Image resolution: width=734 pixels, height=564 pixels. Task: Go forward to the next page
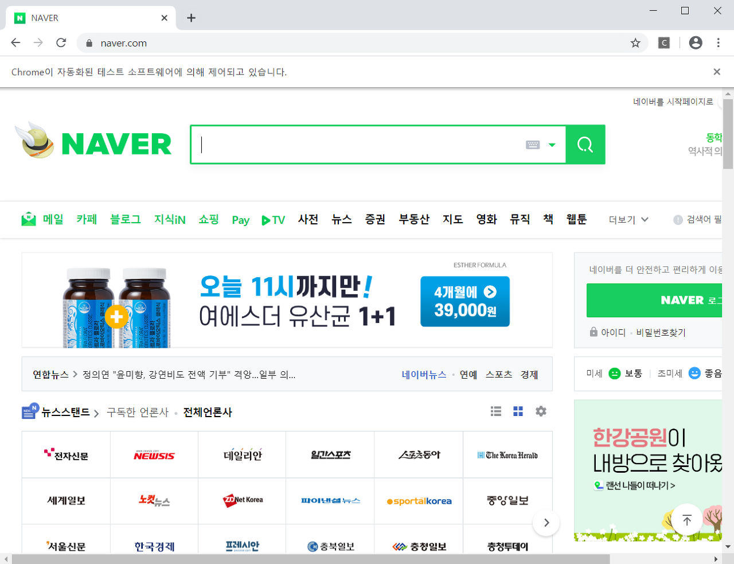(38, 42)
